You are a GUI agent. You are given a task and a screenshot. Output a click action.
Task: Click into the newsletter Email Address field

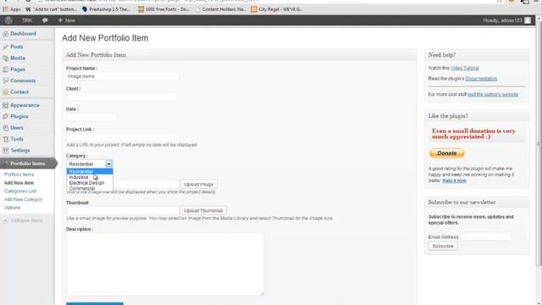point(485,237)
